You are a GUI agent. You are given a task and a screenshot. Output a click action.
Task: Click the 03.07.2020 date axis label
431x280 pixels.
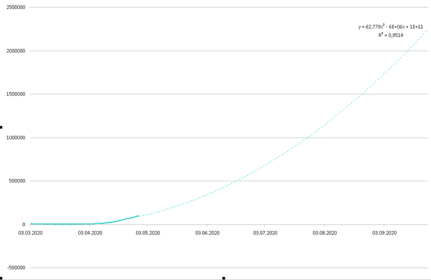click(265, 233)
